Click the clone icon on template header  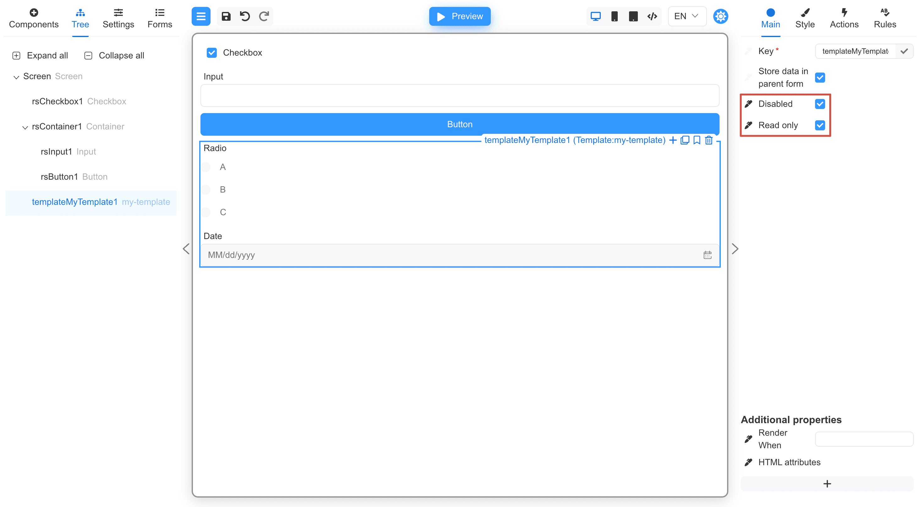(x=685, y=140)
